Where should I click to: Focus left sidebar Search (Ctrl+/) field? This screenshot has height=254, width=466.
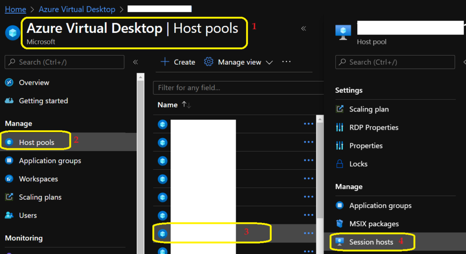(x=65, y=62)
